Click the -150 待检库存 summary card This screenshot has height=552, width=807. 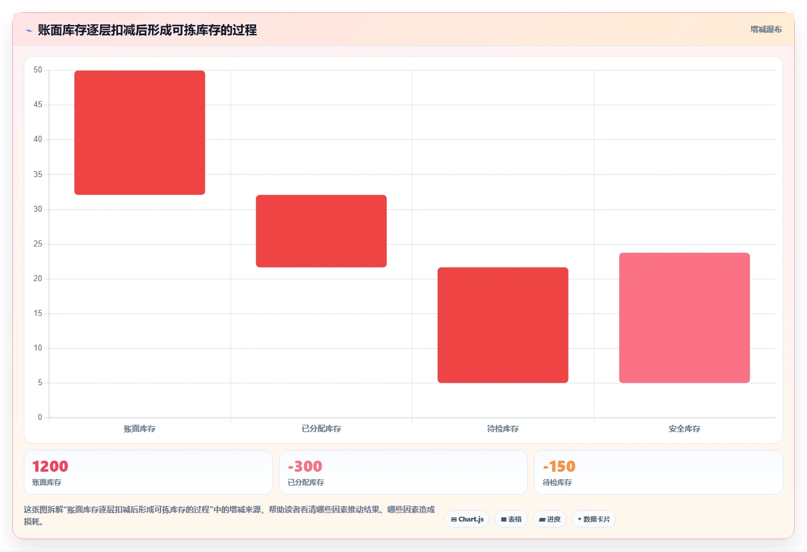(658, 472)
